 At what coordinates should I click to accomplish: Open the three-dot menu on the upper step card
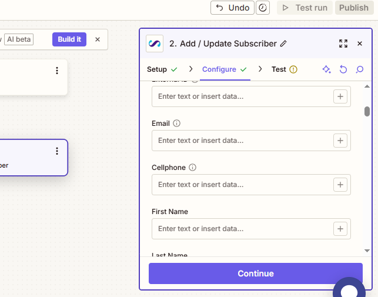click(x=57, y=71)
